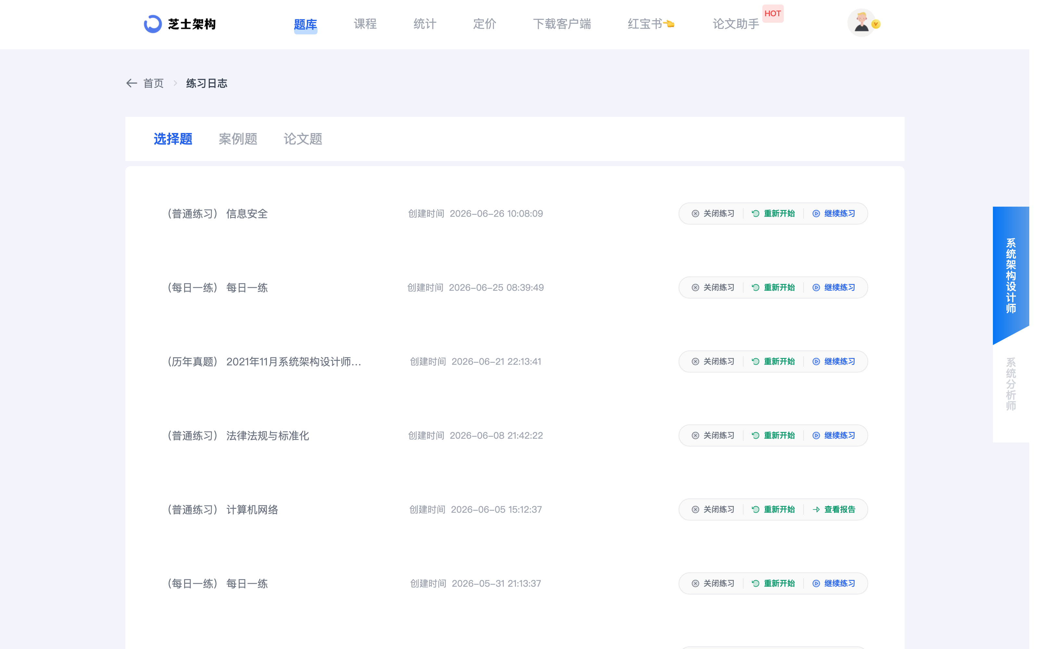Click the report arrow icon for 计算机网络
This screenshot has width=1039, height=649.
[816, 509]
